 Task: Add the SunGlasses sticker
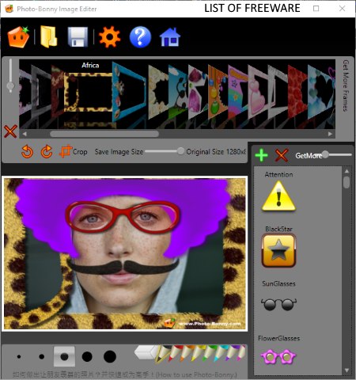(278, 304)
